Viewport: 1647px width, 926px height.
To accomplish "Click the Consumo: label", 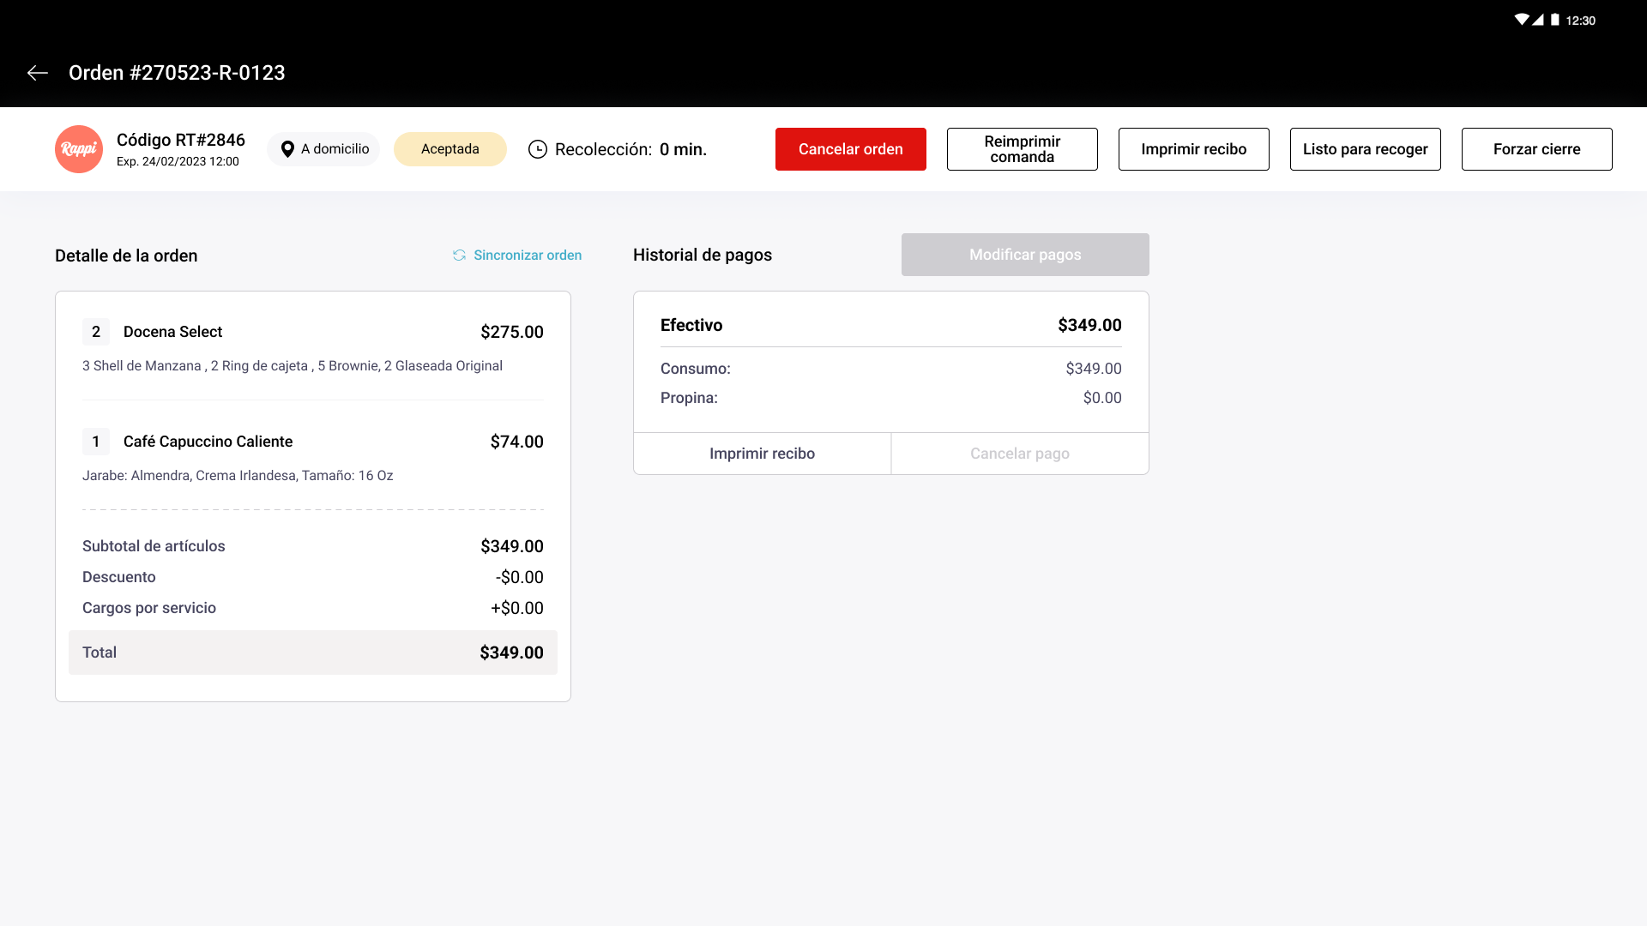I will (x=696, y=369).
